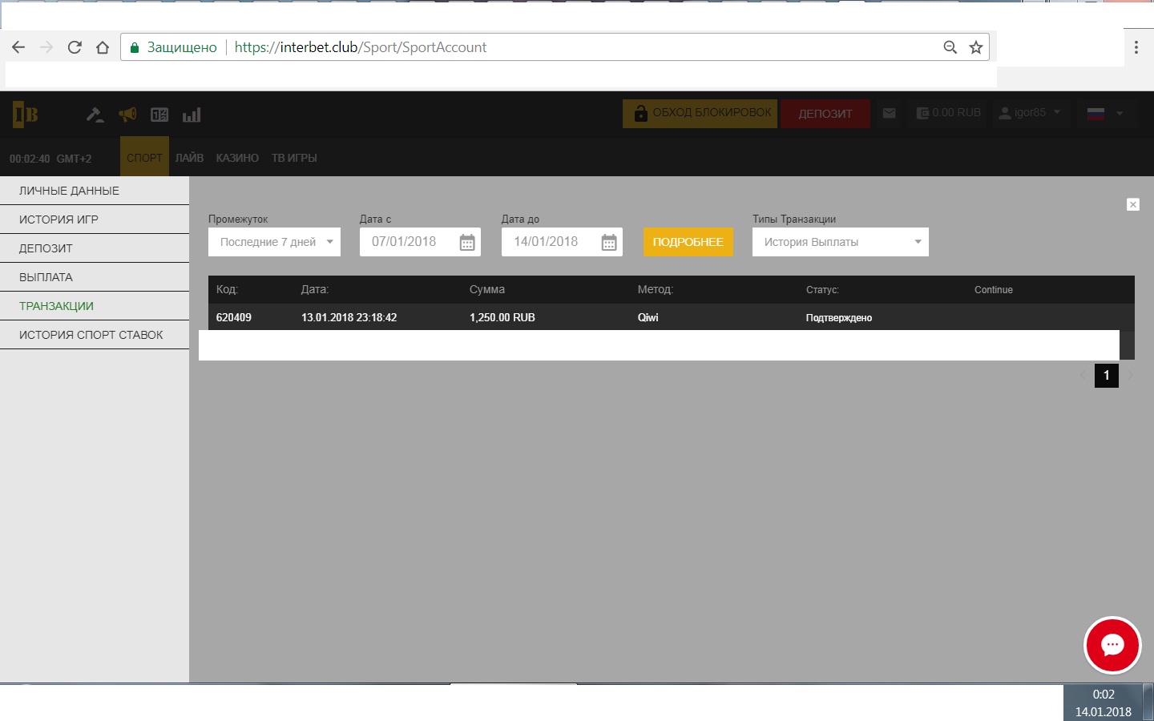Viewport: 1154px width, 721px height.
Task: Open the igor85 user account dropdown
Action: (x=1030, y=113)
